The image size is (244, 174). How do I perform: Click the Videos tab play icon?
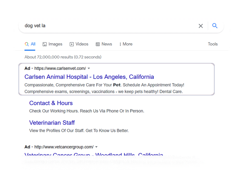tap(72, 44)
